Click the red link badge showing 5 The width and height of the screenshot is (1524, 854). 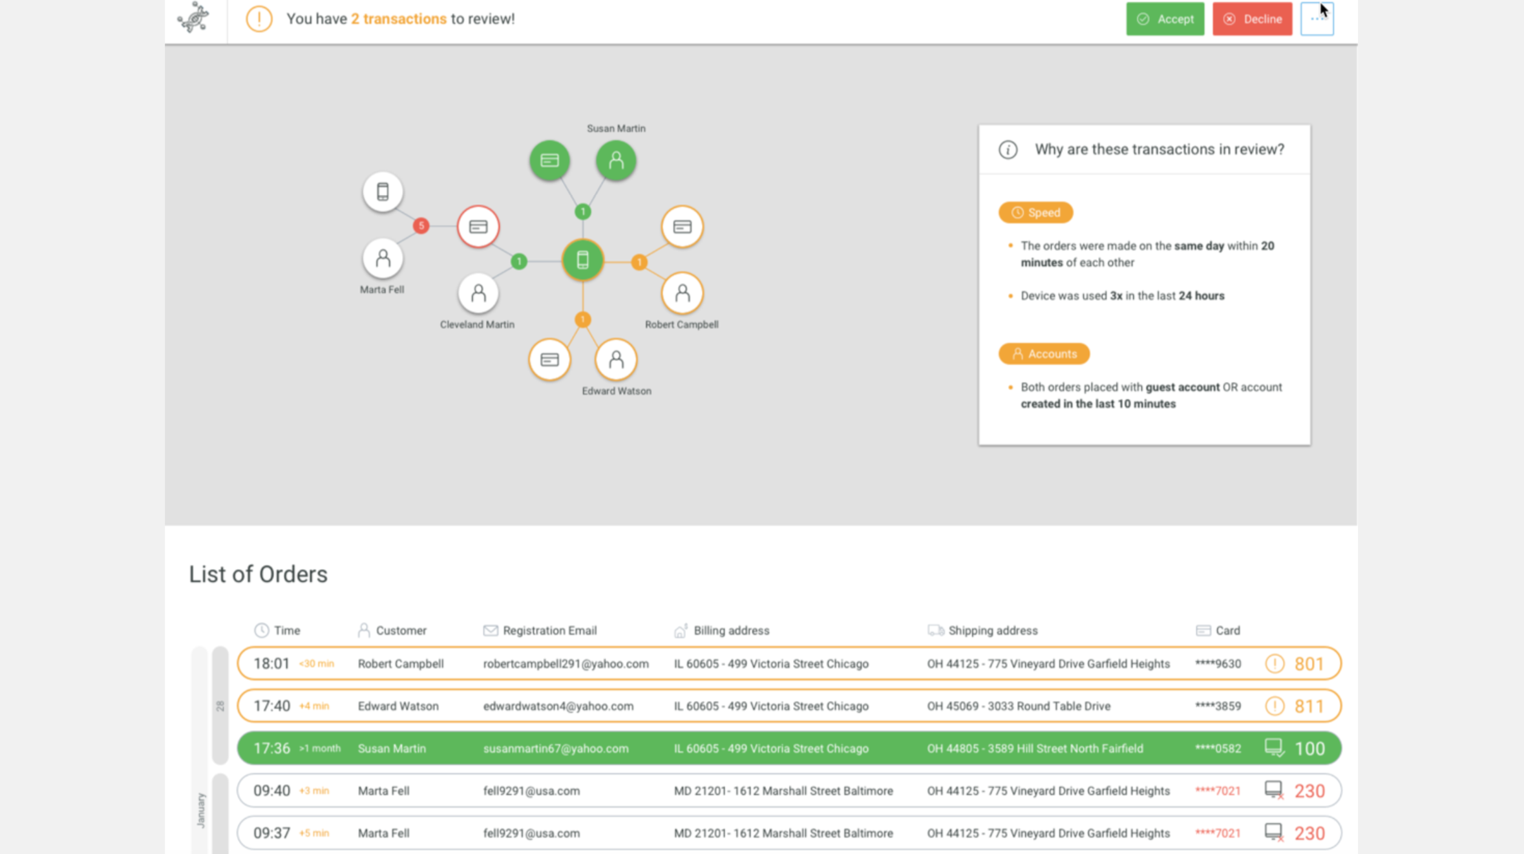point(421,225)
